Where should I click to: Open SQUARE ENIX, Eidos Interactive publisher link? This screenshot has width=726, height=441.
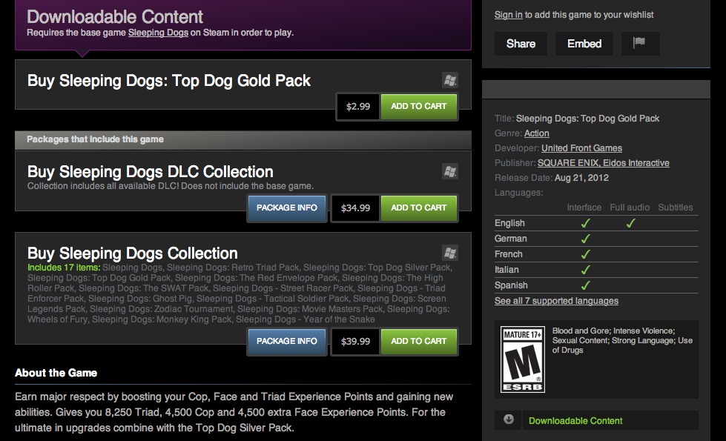coord(604,163)
